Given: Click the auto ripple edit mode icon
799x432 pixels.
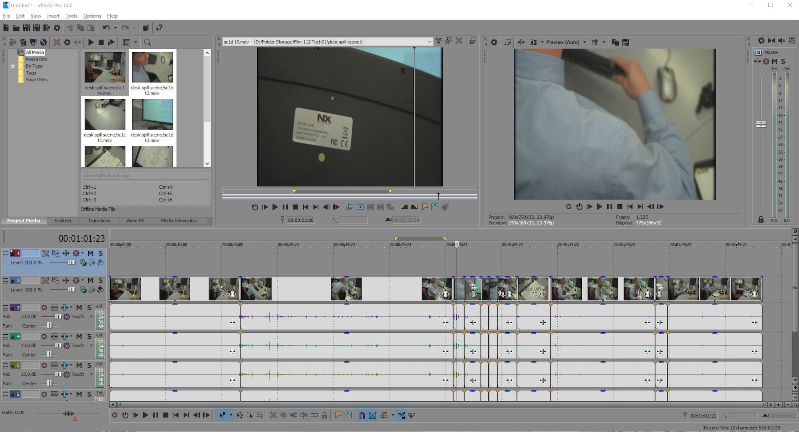Looking at the screenshot, I should pyautogui.click(x=382, y=415).
